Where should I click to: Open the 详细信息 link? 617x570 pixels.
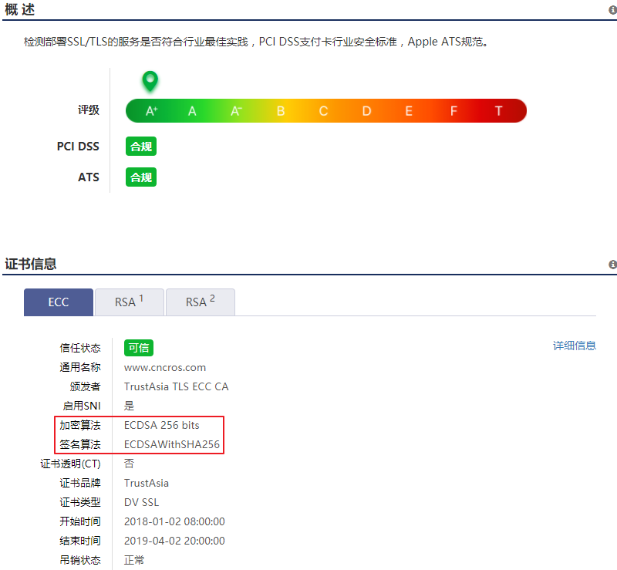tap(574, 346)
